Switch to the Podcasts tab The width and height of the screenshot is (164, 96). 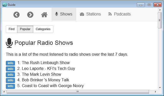[x=119, y=14]
